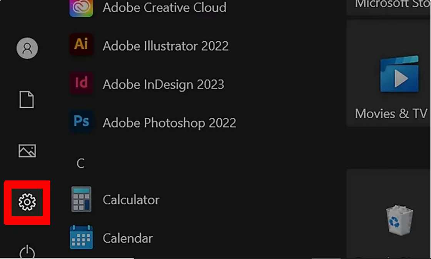Open the Adobe Creative Cloud app icon
Screen dimensions: 431x259
[x=81, y=8]
